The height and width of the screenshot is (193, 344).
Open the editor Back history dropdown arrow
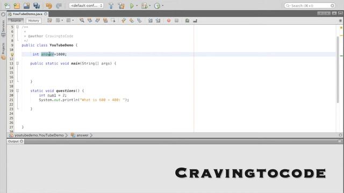(62, 20)
